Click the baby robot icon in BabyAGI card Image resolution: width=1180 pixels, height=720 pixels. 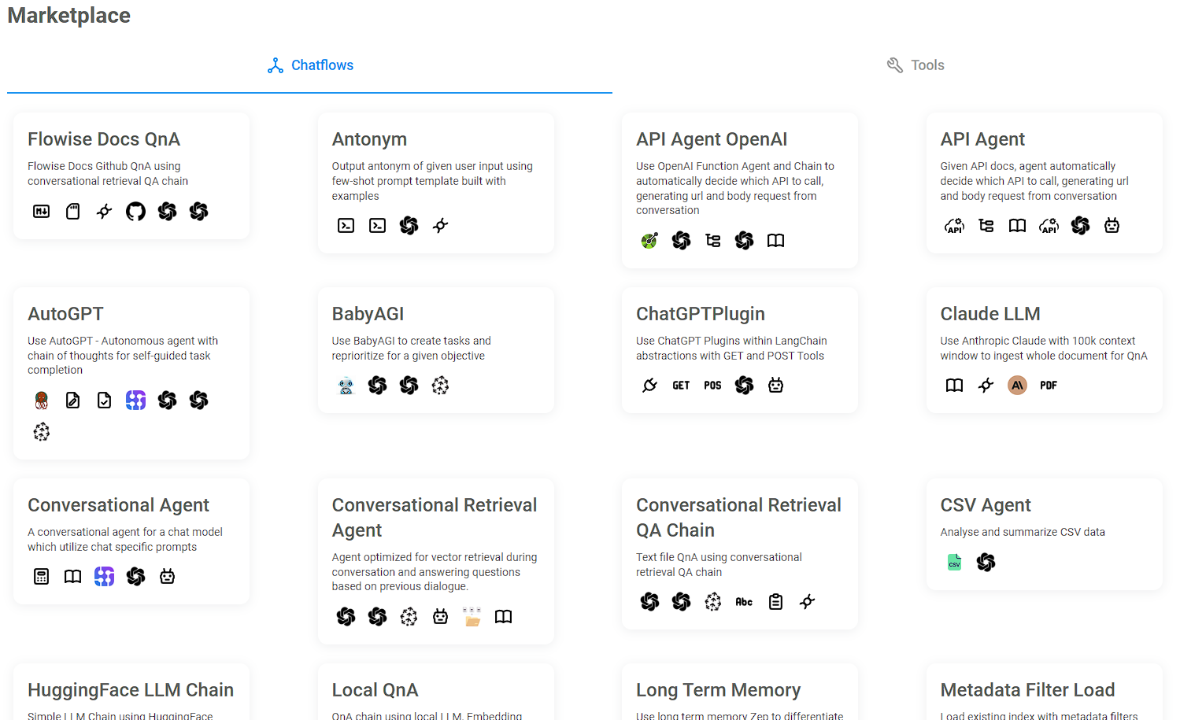[x=346, y=386]
